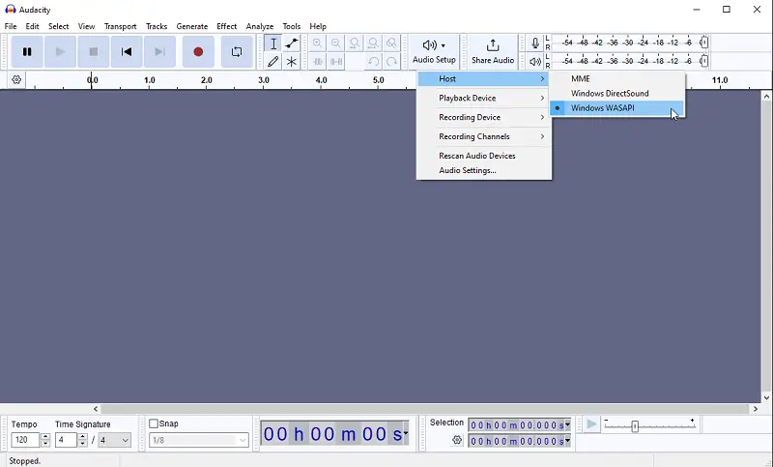
Task: Open the Tracks menu
Action: click(x=157, y=26)
